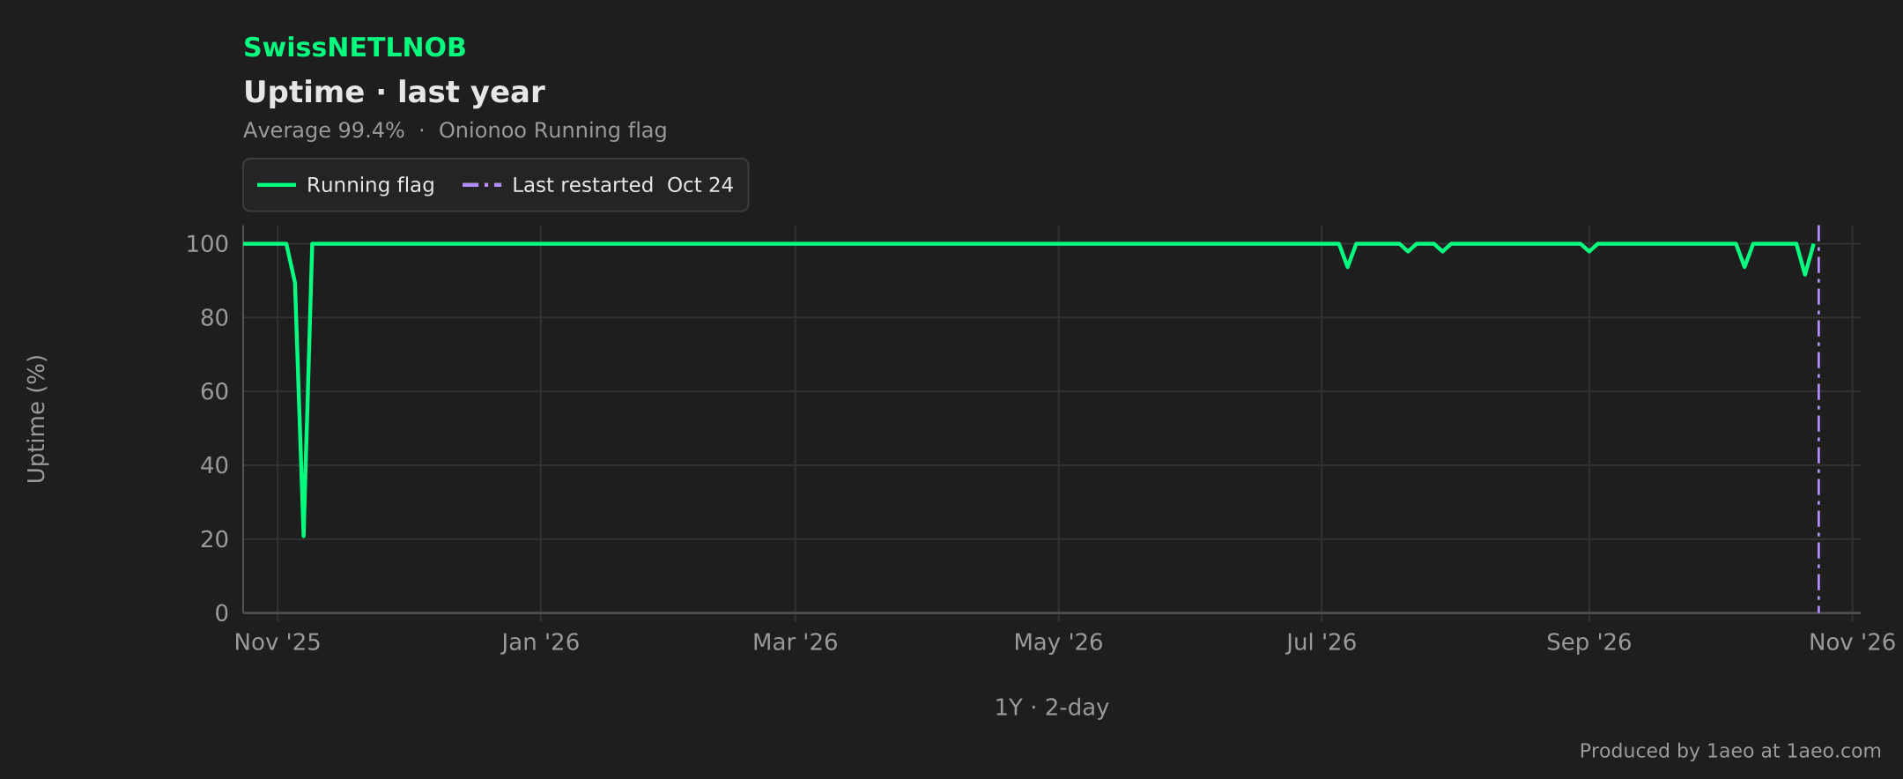
Task: Click the 'Uptime (%)' axis title
Action: point(36,419)
